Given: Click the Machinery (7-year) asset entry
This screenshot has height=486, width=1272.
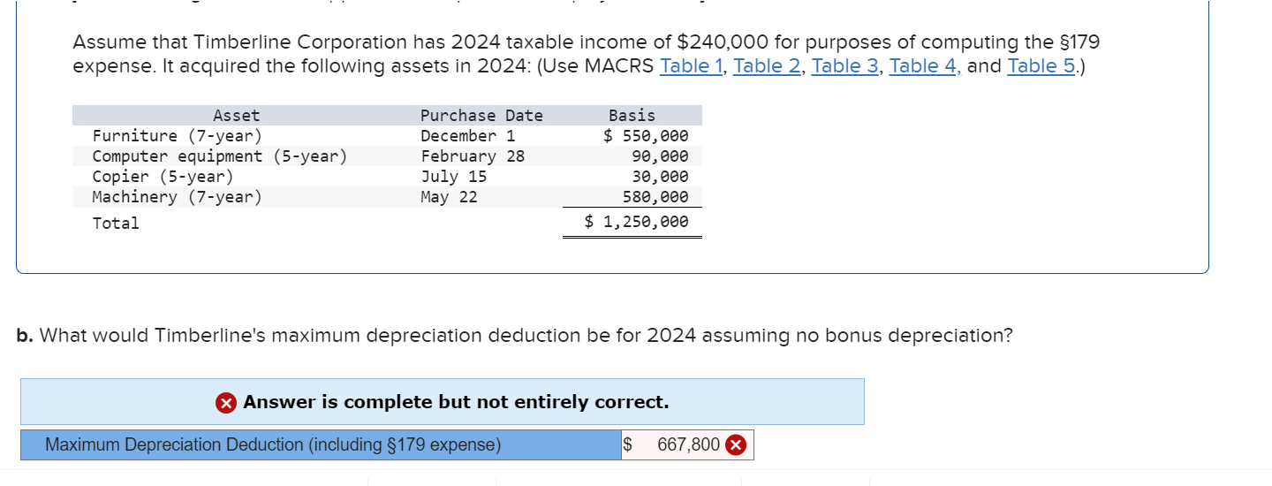Looking at the screenshot, I should click(x=178, y=196).
